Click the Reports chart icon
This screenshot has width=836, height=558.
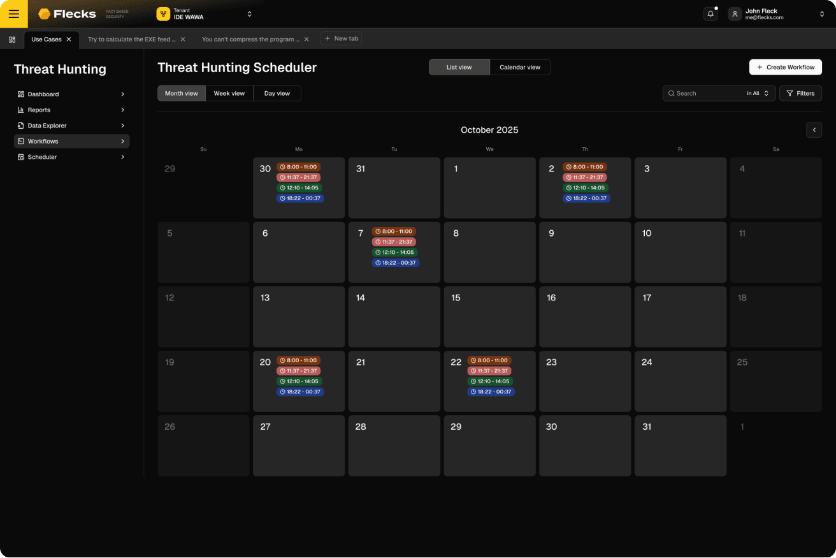click(21, 110)
